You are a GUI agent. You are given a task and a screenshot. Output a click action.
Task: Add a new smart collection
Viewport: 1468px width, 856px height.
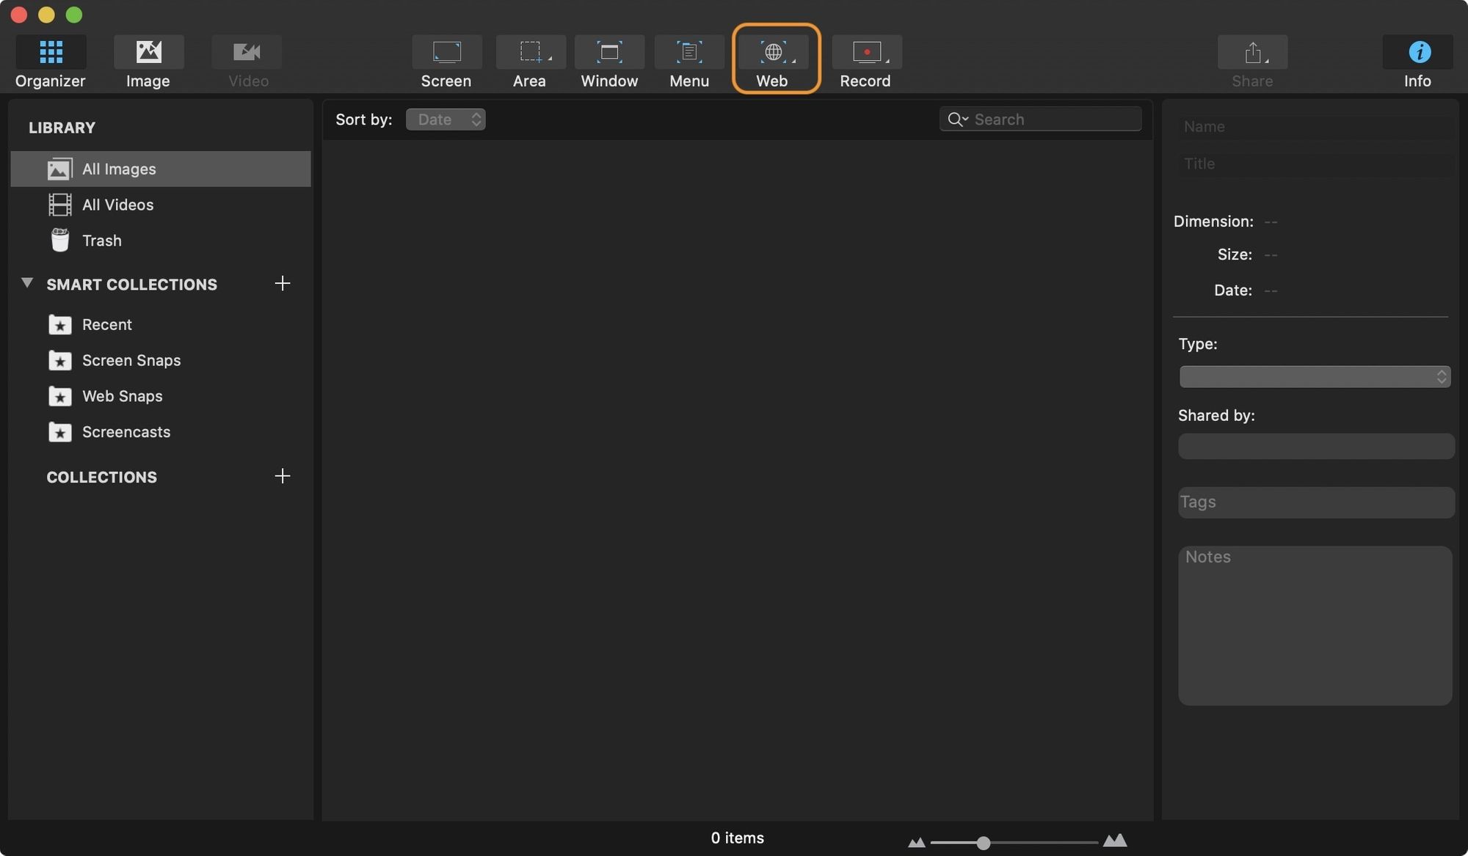(x=282, y=283)
